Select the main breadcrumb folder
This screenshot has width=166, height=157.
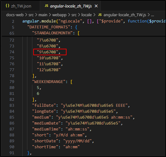click(43, 15)
